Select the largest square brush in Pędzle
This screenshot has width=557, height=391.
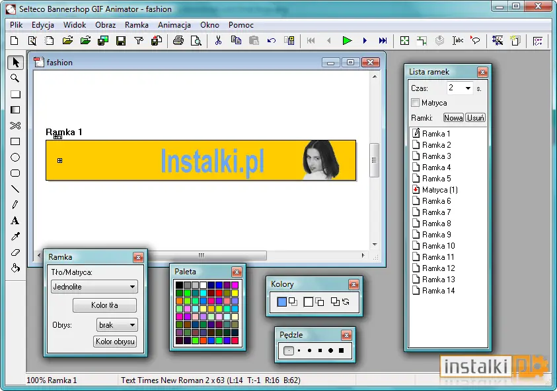coord(341,351)
